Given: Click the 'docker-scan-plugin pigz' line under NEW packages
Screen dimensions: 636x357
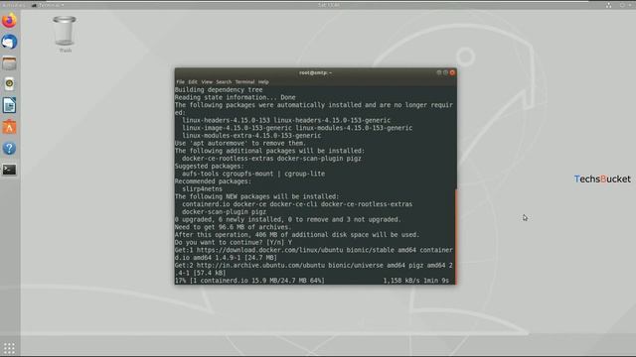Looking at the screenshot, I should pos(224,211).
